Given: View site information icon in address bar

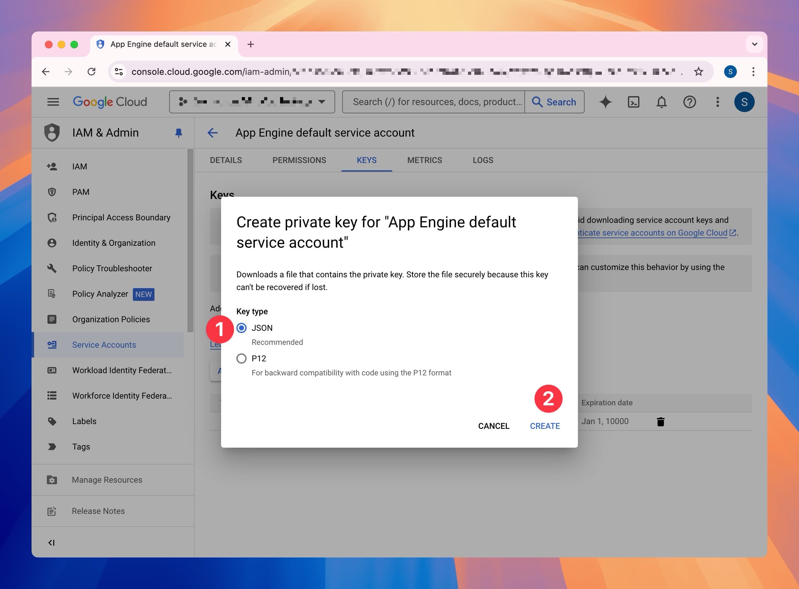Looking at the screenshot, I should click(119, 72).
